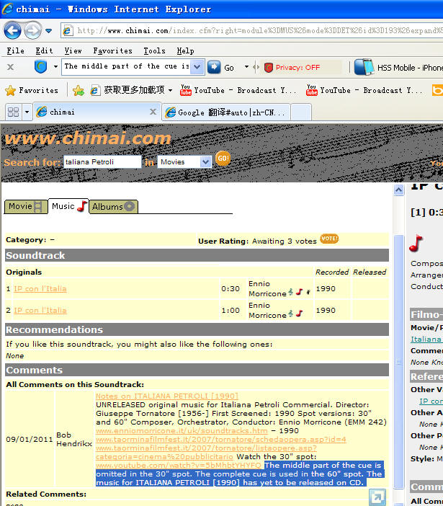Screen dimensions: 443x506
Task: Click the orange VOTE! button
Action: click(x=329, y=239)
